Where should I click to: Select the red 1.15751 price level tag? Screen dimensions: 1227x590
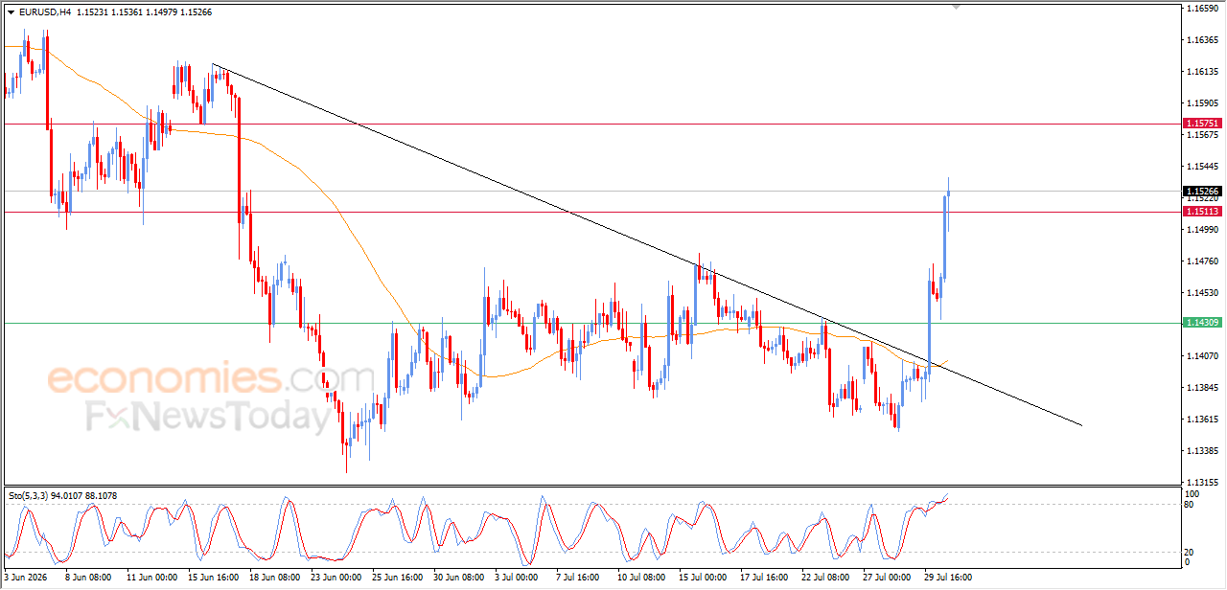(x=1202, y=124)
